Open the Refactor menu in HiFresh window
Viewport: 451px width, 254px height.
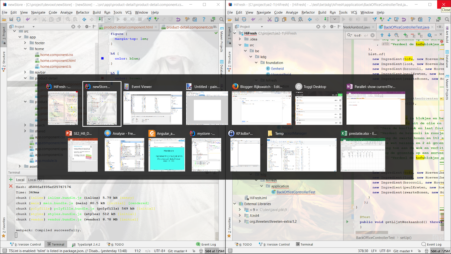tap(308, 12)
